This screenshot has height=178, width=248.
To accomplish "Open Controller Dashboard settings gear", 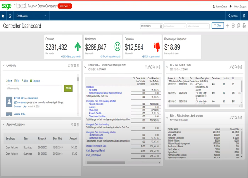I will click(233, 26).
